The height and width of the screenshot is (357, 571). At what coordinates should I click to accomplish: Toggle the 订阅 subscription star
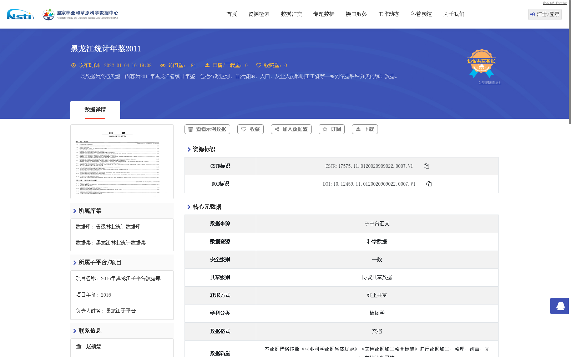tap(325, 129)
